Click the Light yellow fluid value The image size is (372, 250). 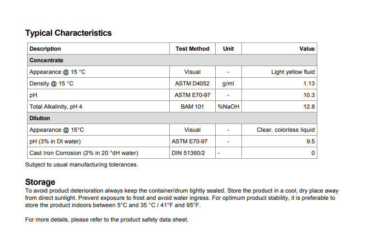(x=293, y=72)
